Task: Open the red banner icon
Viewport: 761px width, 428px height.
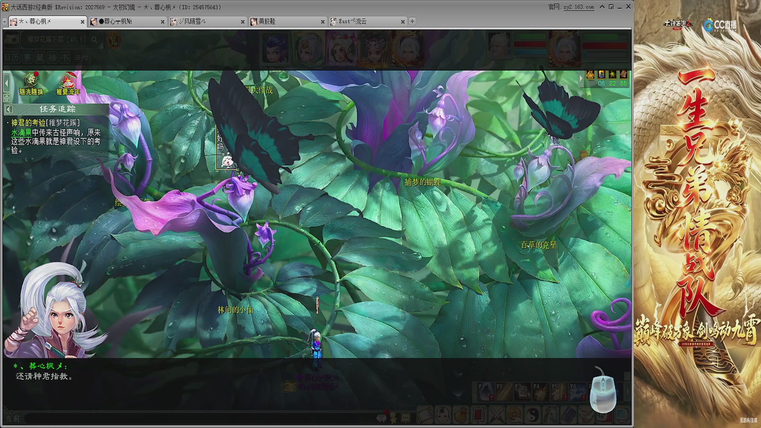Action: tap(478, 415)
